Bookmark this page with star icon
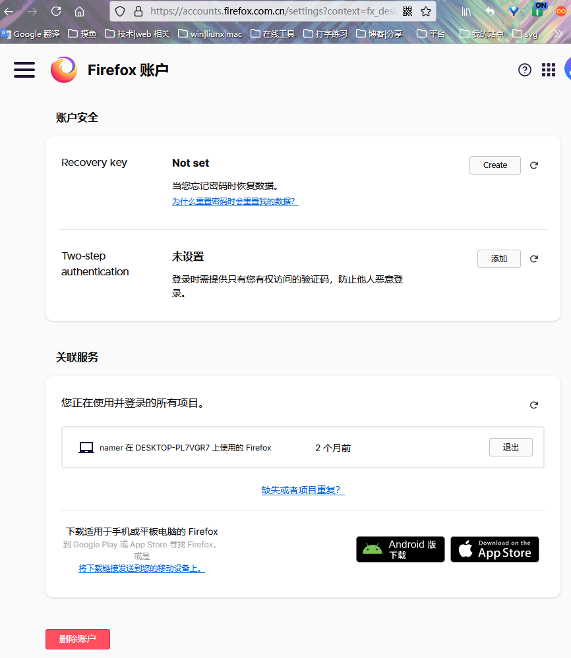The image size is (571, 658). tap(426, 11)
